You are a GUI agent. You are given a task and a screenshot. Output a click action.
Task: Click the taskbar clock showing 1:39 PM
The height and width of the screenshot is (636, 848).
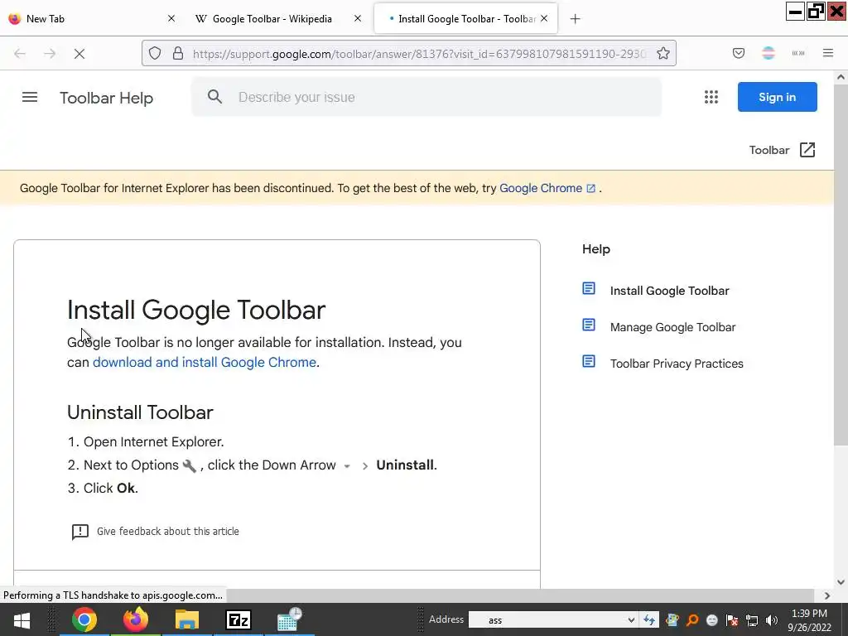pos(809,619)
